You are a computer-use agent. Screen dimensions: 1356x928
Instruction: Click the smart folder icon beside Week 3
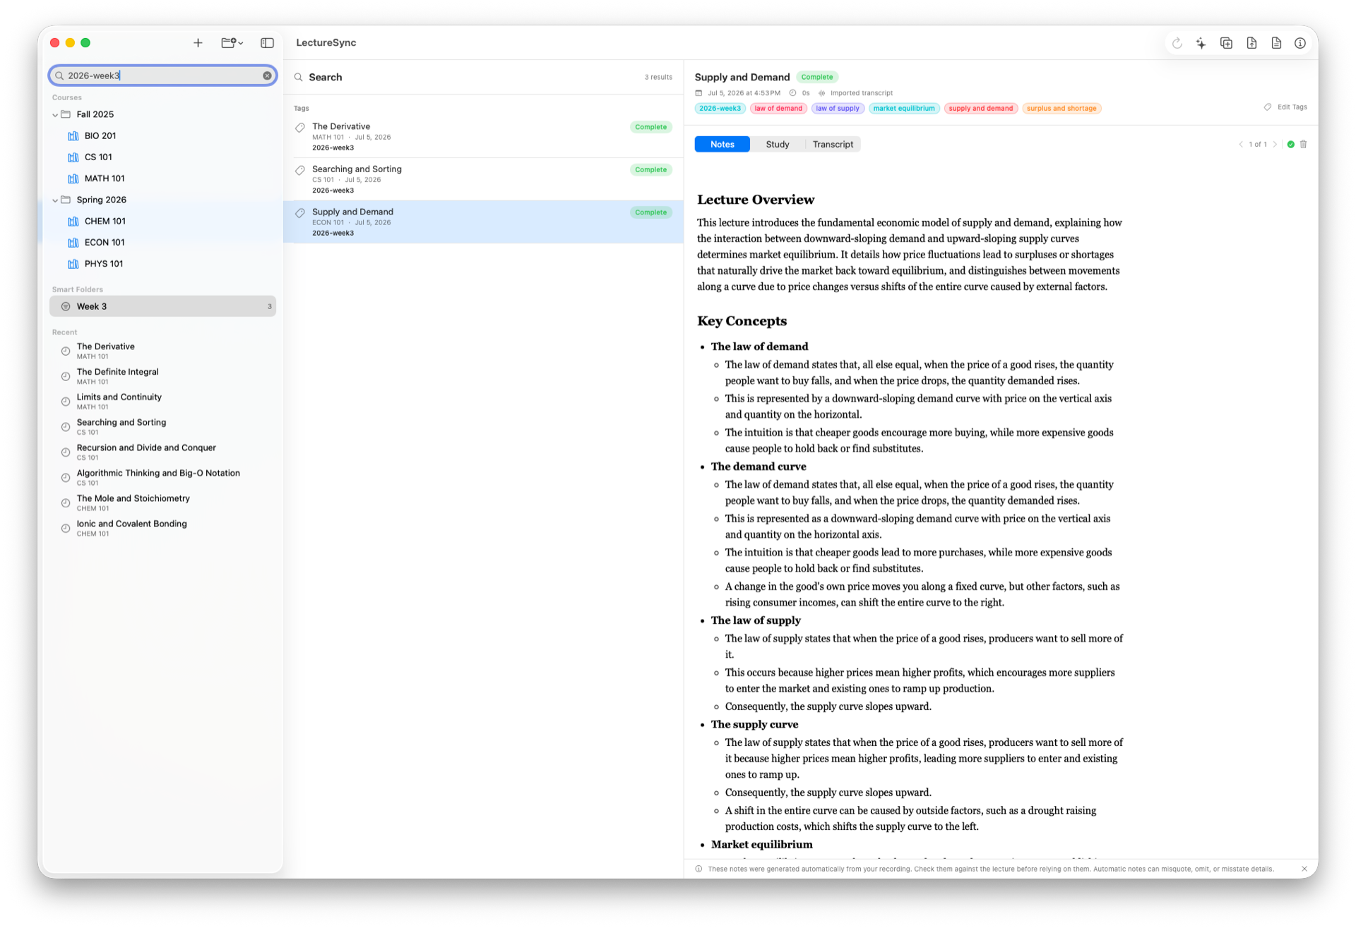click(66, 306)
